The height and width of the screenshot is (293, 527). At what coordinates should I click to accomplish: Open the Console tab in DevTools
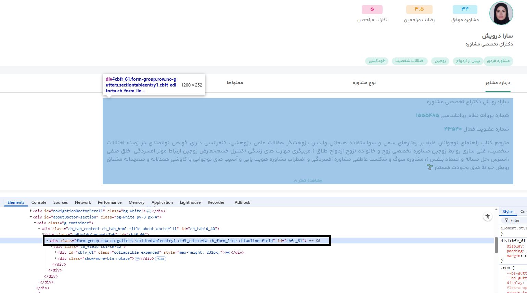39,202
